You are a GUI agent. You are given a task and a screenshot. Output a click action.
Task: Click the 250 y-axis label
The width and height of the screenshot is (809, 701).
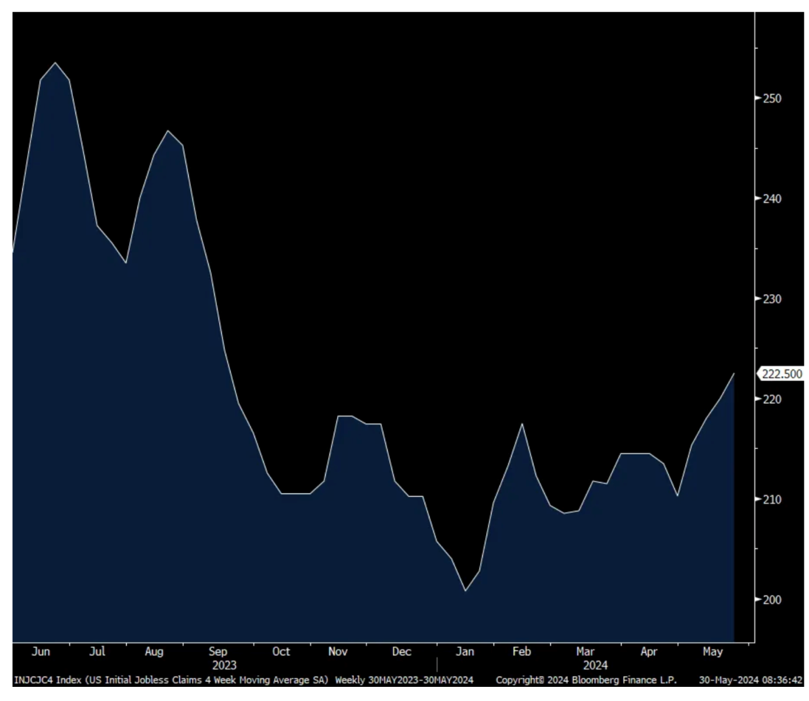coord(772,98)
